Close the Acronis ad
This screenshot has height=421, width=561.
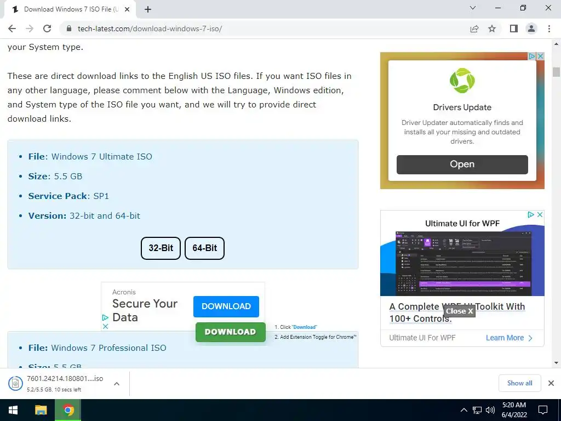coord(105,327)
